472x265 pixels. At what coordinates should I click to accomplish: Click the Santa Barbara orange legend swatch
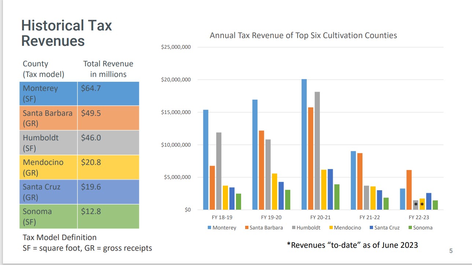click(247, 228)
